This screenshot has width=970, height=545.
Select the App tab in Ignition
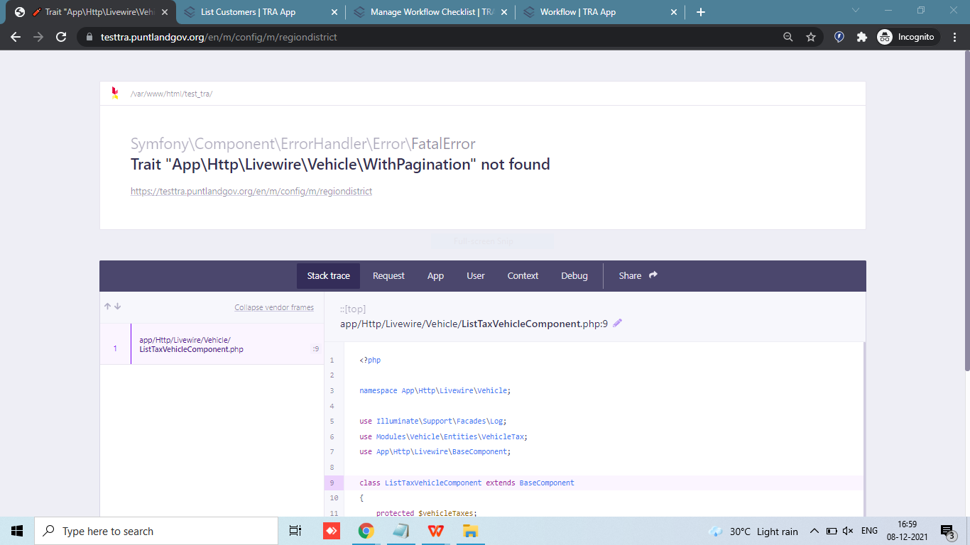[435, 276]
